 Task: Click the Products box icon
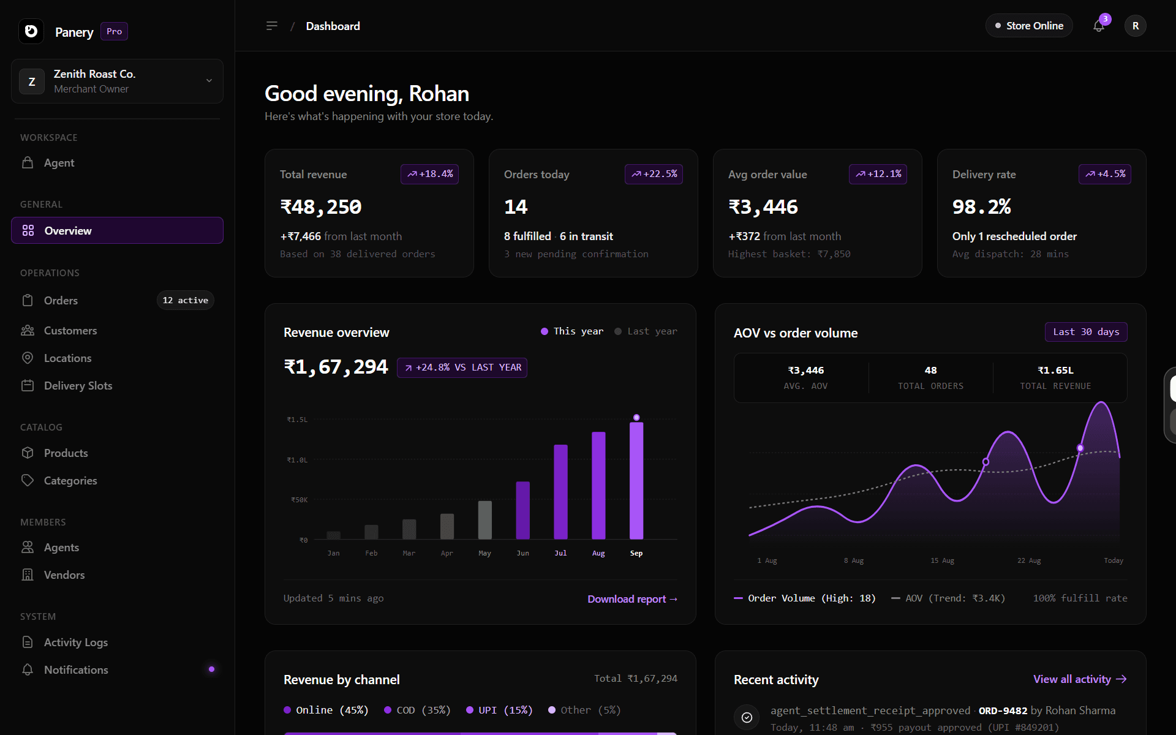28,453
